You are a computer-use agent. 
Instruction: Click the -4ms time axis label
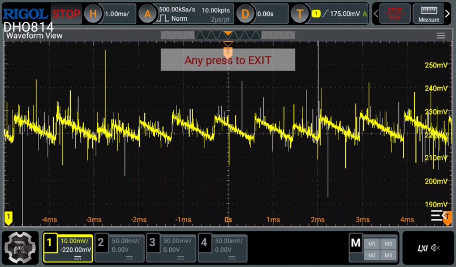pos(49,219)
